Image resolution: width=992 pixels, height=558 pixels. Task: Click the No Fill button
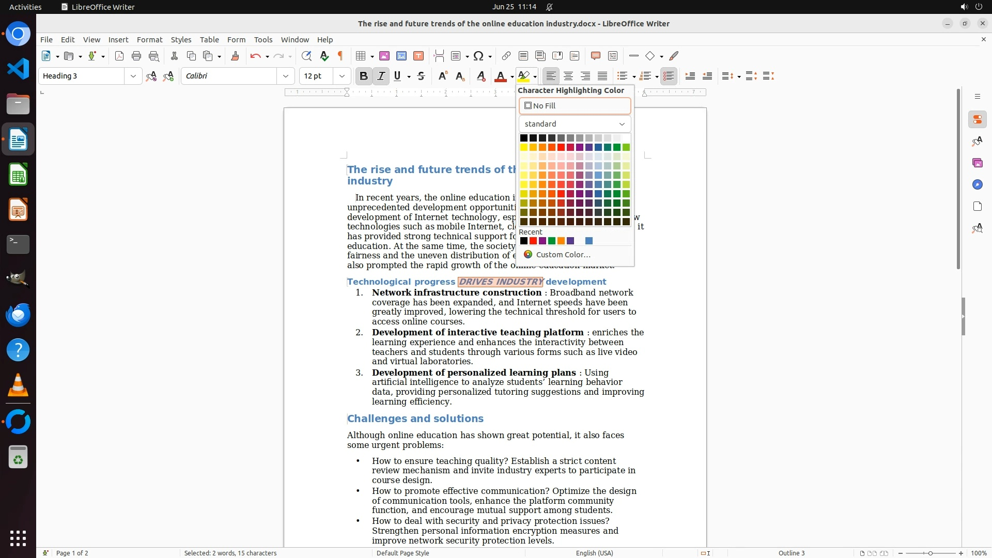coord(575,105)
